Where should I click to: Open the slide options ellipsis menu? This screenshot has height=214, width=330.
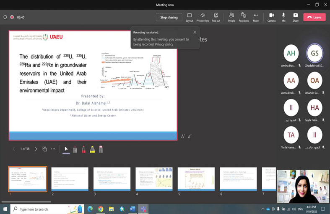pyautogui.click(x=53, y=149)
